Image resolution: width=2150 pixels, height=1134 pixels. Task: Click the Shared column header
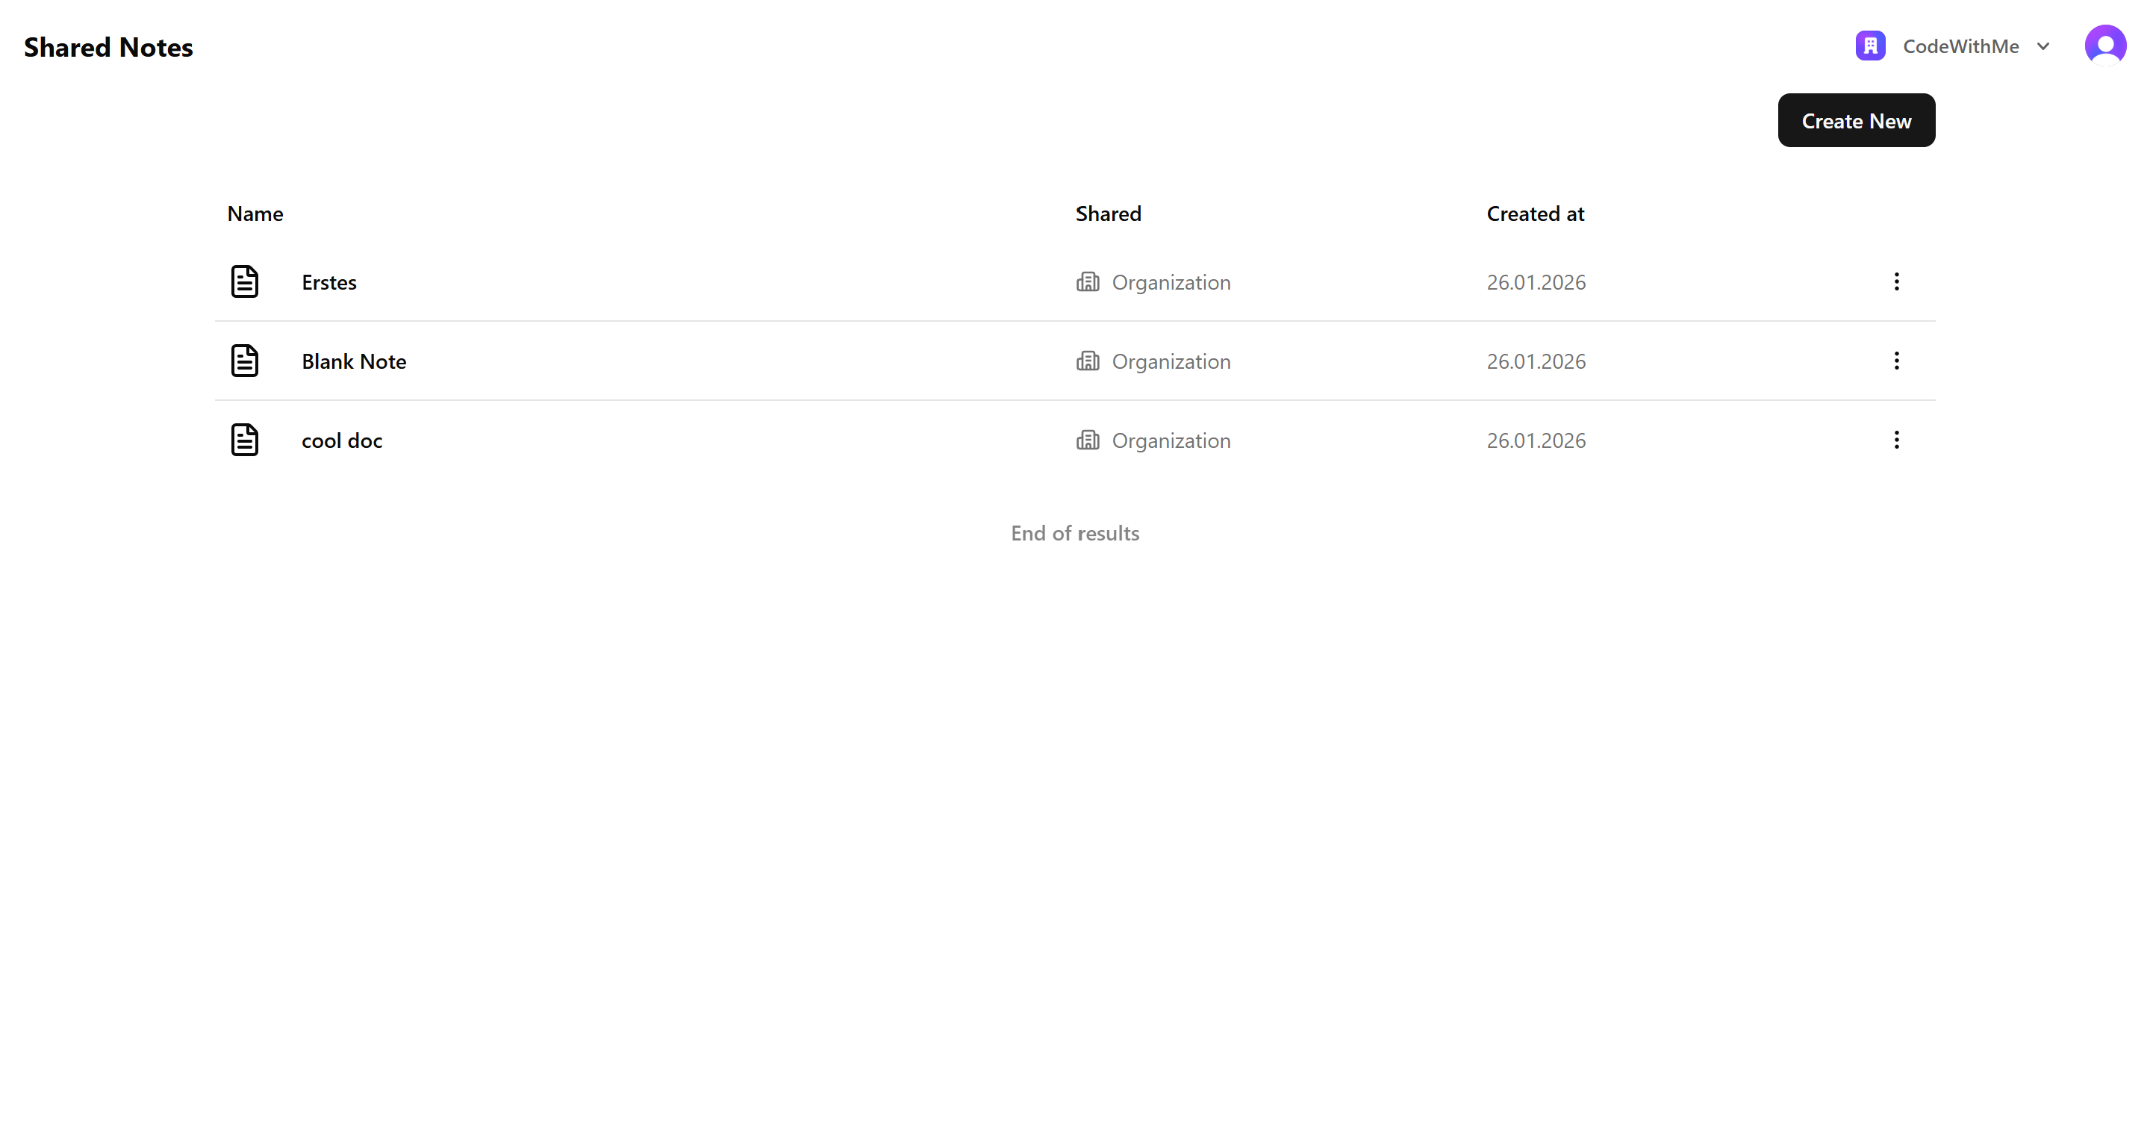(x=1108, y=214)
